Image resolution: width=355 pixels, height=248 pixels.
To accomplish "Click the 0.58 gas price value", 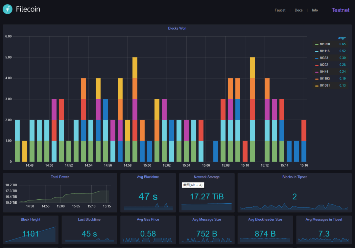I will coord(148,234).
